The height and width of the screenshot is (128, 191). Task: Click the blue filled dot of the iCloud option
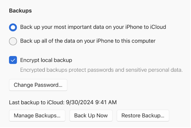13,27
